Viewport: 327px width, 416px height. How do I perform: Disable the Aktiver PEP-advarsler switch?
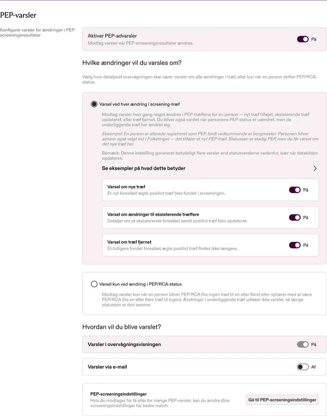(303, 39)
